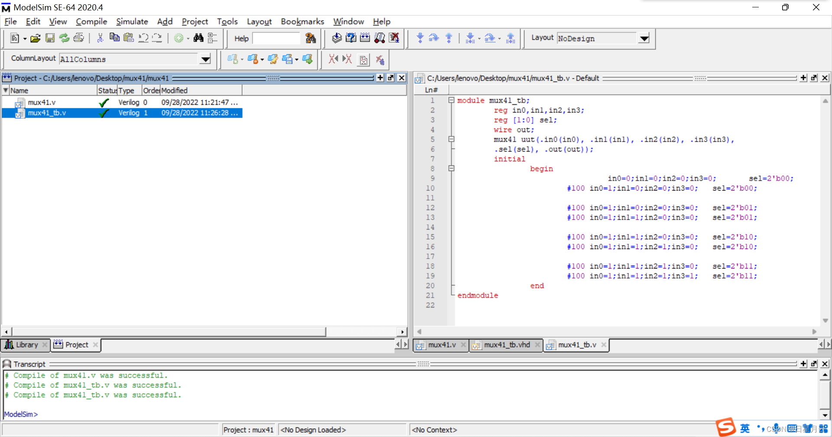Click the Search documentation icon next to Help
This screenshot has width=832, height=437.
tap(311, 38)
